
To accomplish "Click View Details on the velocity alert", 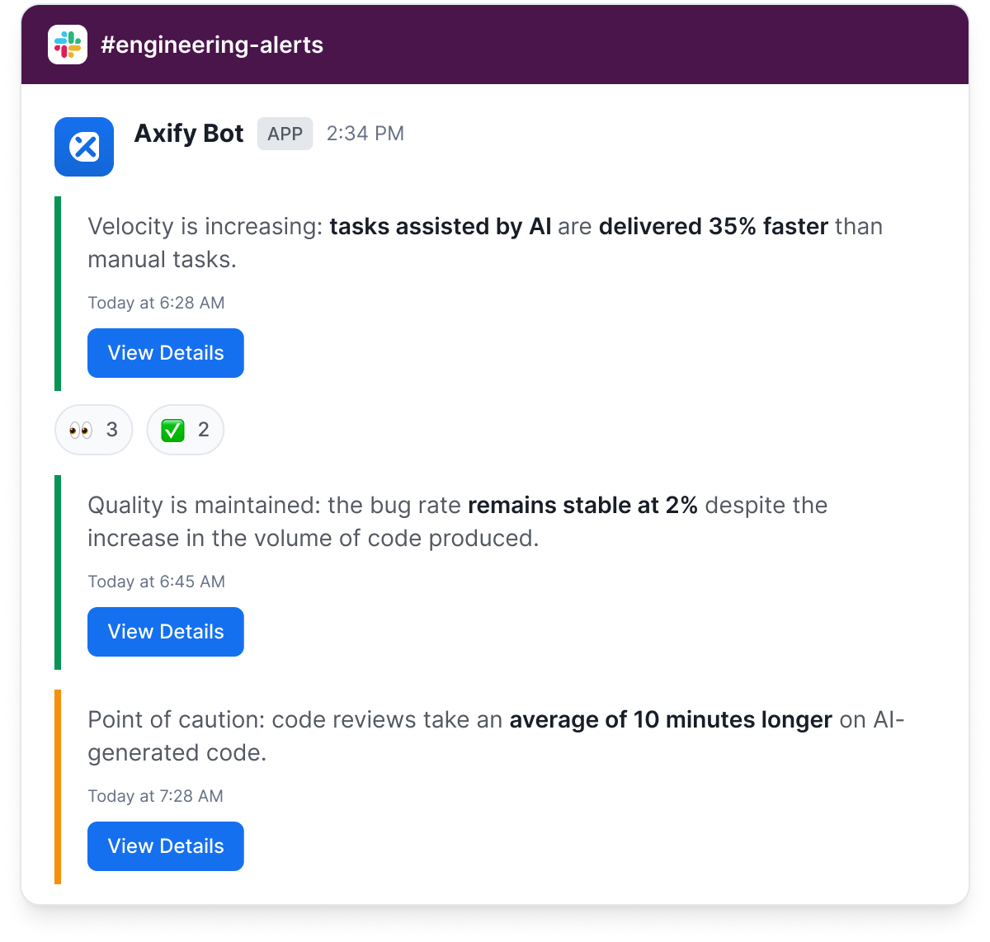I will pos(165,353).
